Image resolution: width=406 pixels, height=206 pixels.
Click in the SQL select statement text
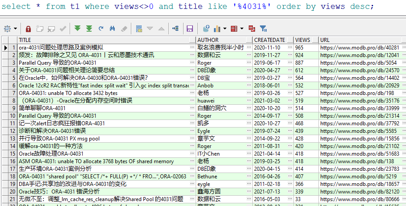click(188, 6)
